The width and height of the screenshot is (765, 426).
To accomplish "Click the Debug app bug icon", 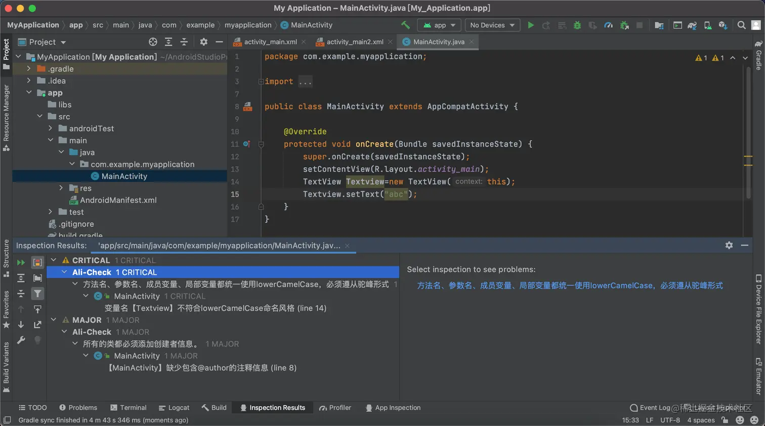I will pos(577,25).
